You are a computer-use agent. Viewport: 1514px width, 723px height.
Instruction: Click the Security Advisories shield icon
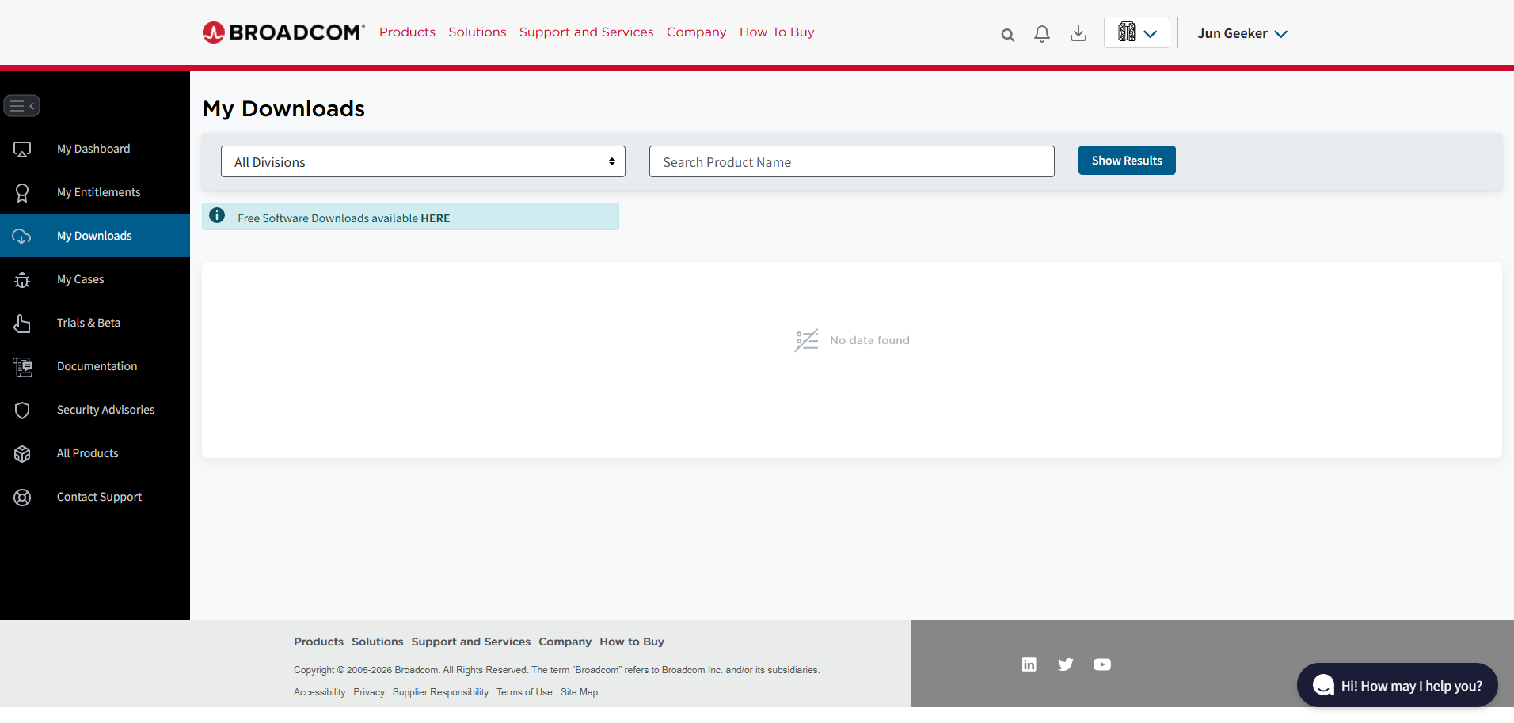coord(22,411)
